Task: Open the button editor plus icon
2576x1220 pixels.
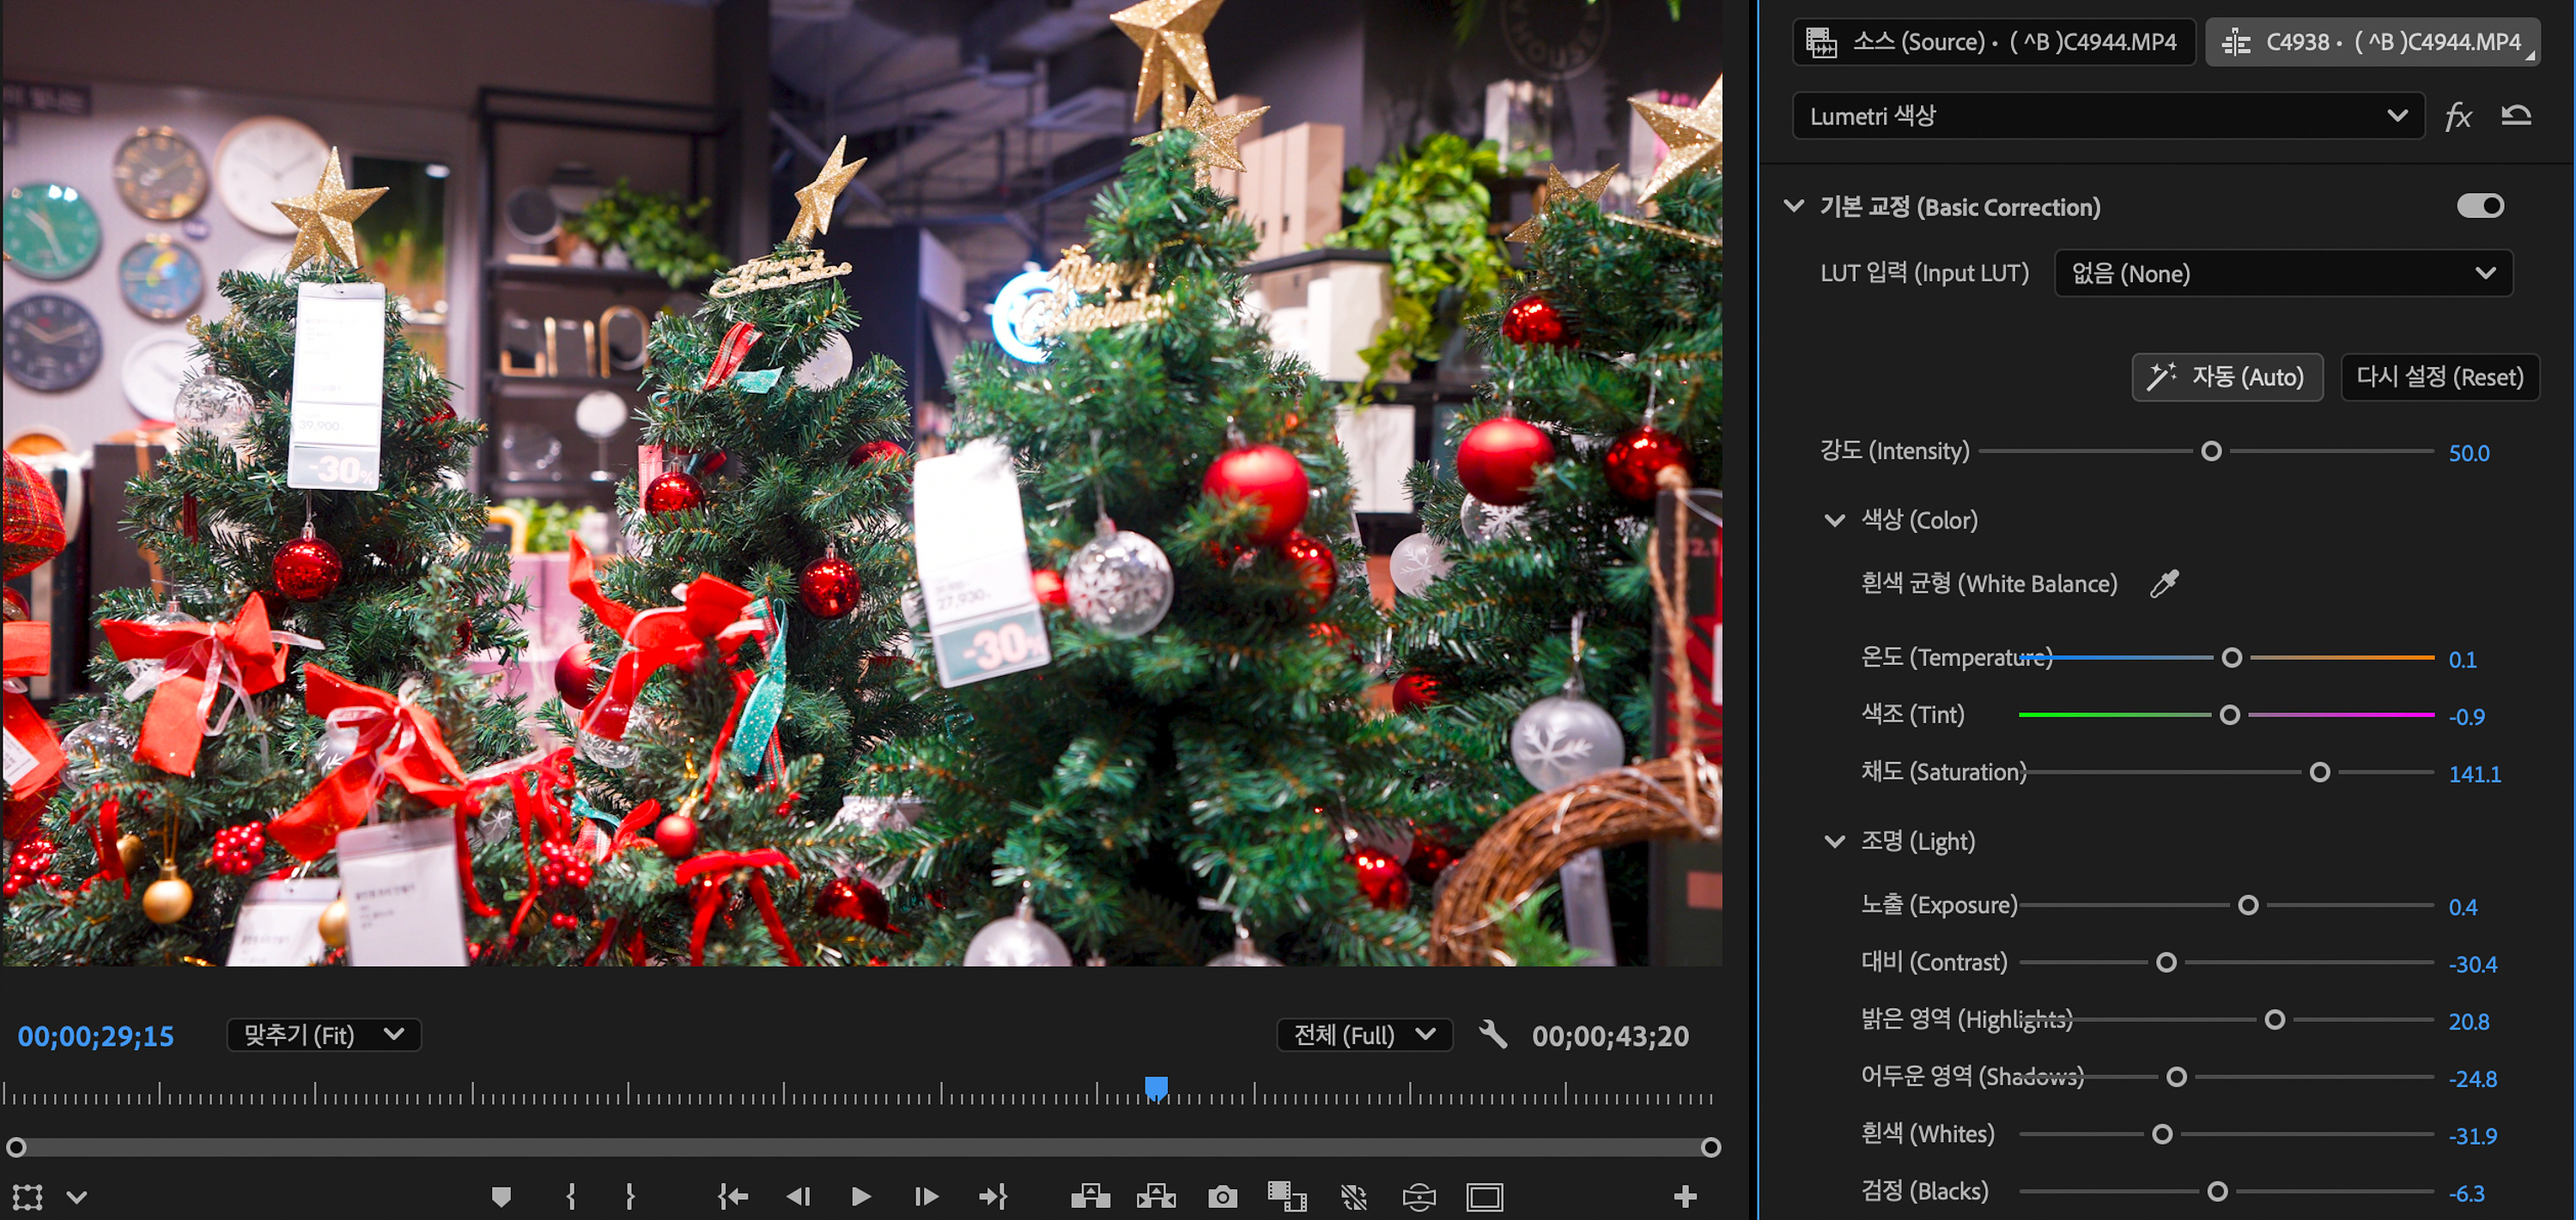Action: coord(1685,1196)
